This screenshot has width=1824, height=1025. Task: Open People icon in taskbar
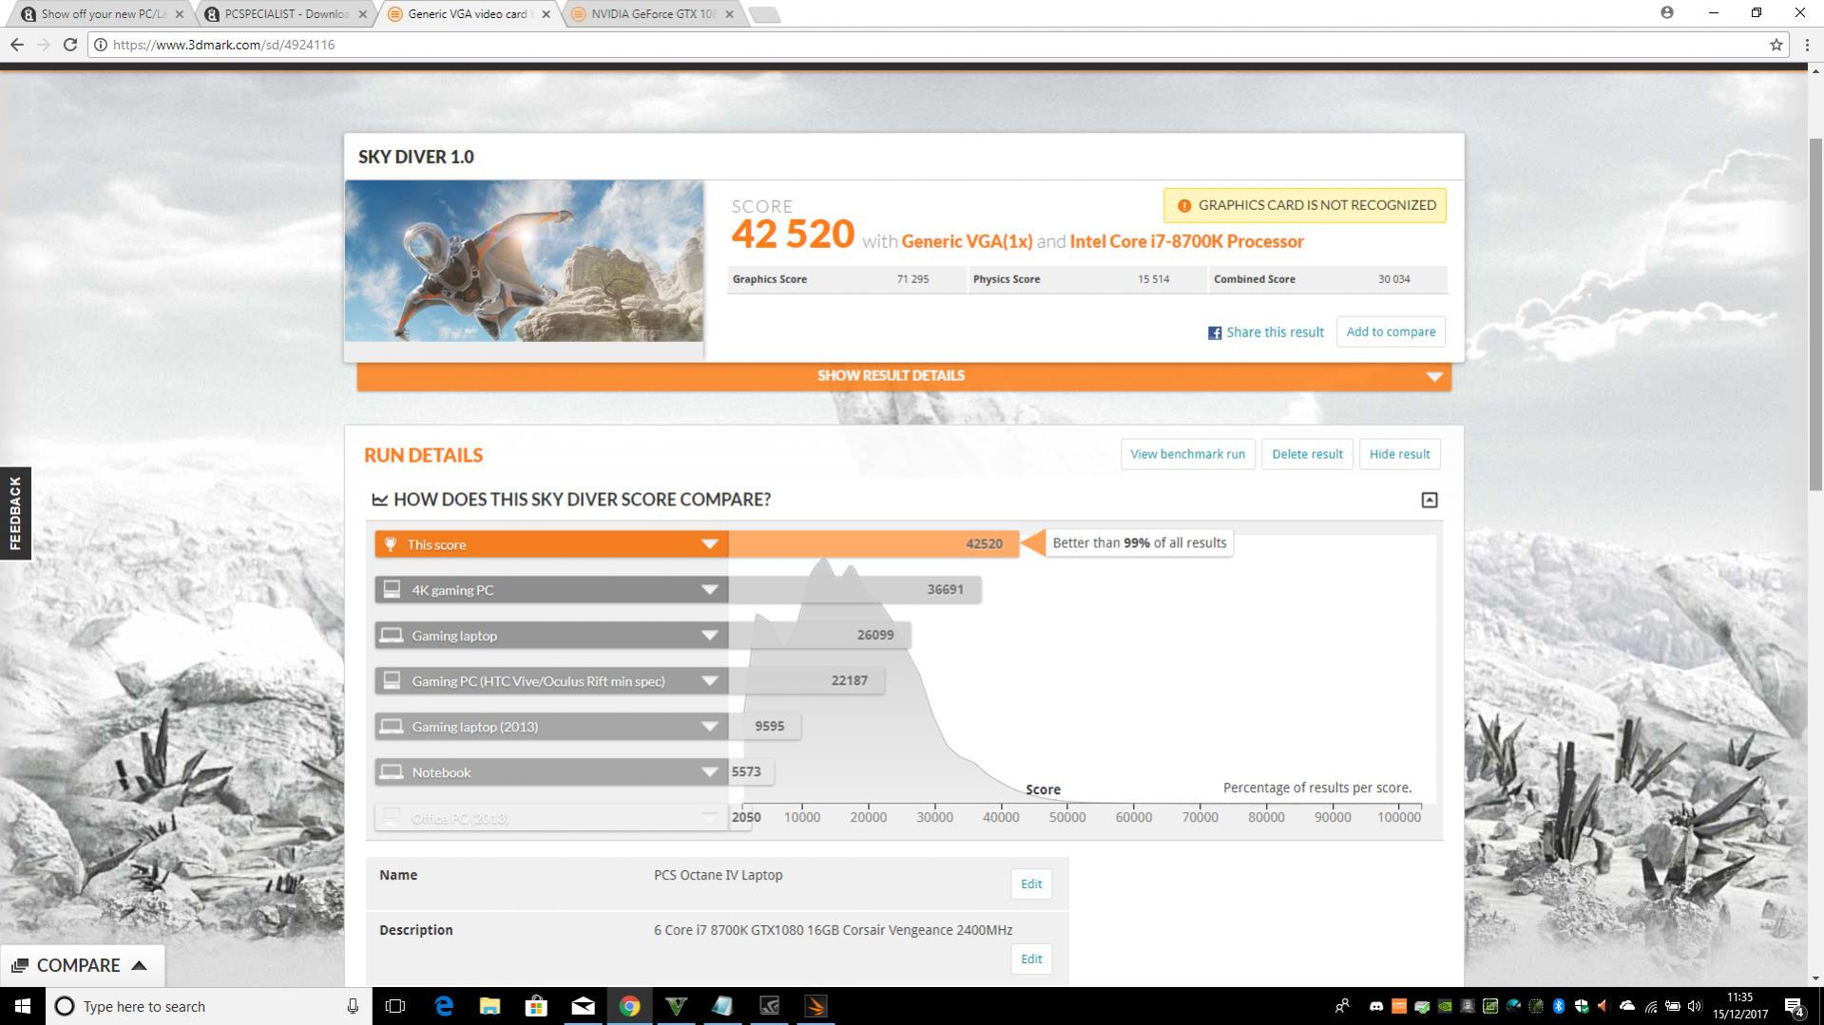[1342, 1006]
